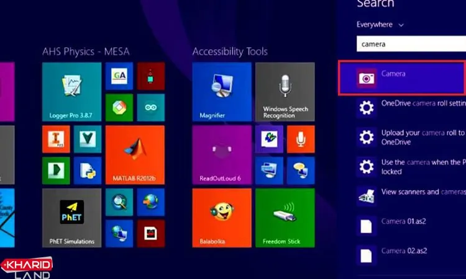Viewport: 466px width, 279px height.
Task: Open the blue tile with chat bubble and computer
Action: click(301, 170)
